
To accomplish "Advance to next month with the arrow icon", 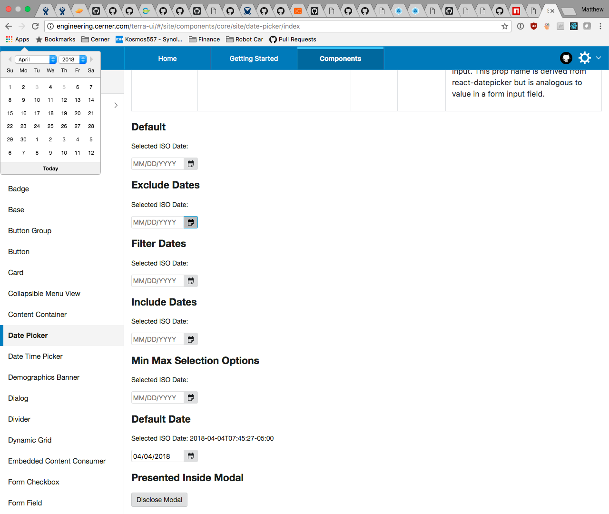I will tap(91, 59).
